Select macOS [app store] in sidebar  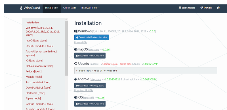[36, 41]
